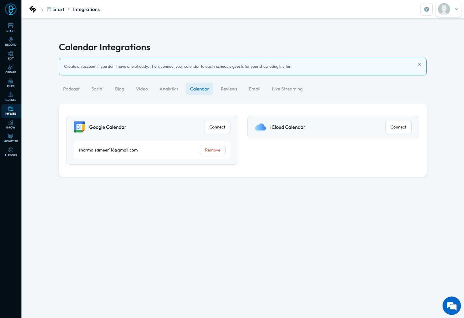Screen dimensions: 464x318
Task: Click the Start breadcrumb link
Action: 59,10
